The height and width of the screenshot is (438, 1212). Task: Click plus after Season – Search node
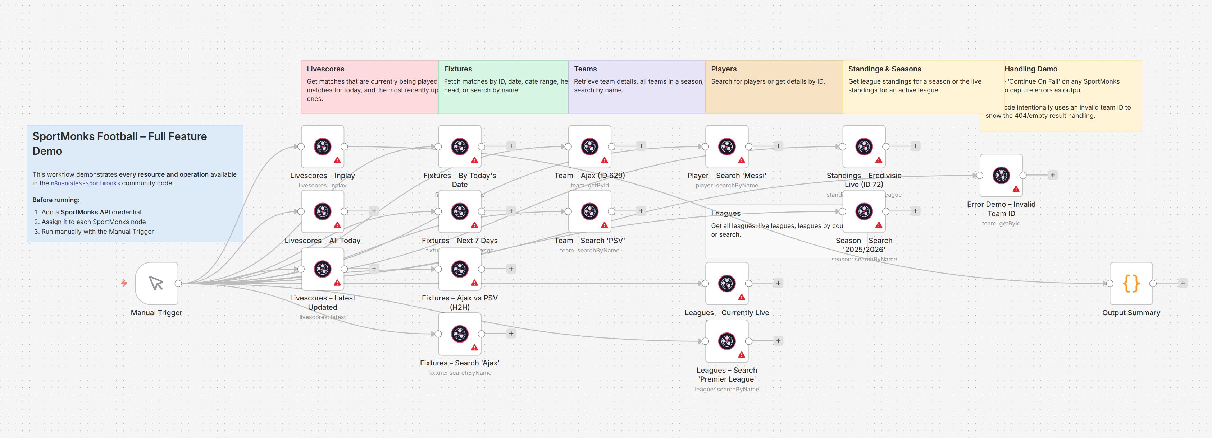point(916,211)
